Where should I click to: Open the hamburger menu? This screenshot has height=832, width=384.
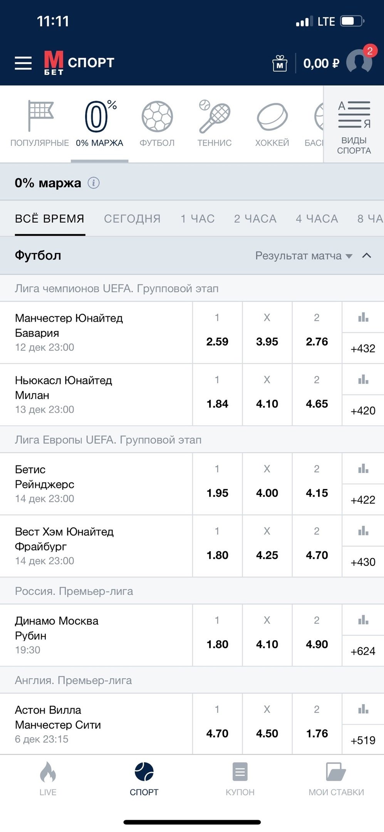(x=23, y=63)
